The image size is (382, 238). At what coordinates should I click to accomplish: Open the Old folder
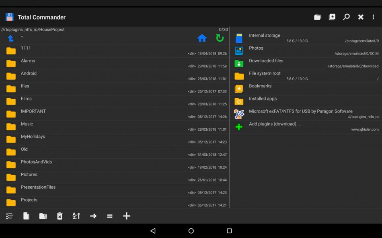[115, 152]
